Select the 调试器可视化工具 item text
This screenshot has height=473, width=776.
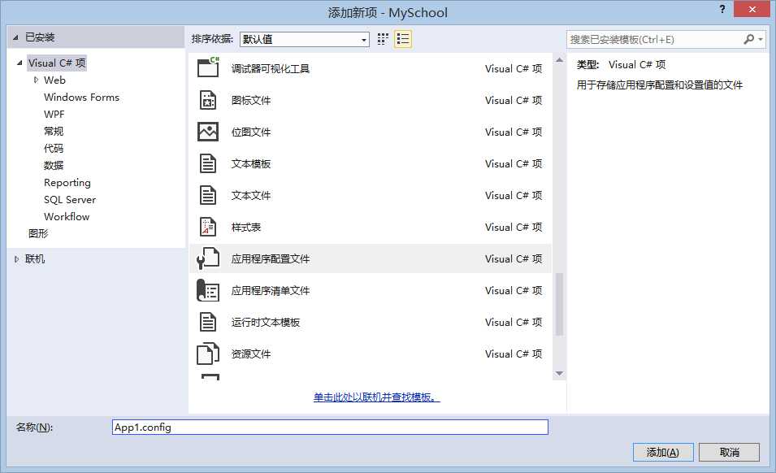(x=271, y=68)
